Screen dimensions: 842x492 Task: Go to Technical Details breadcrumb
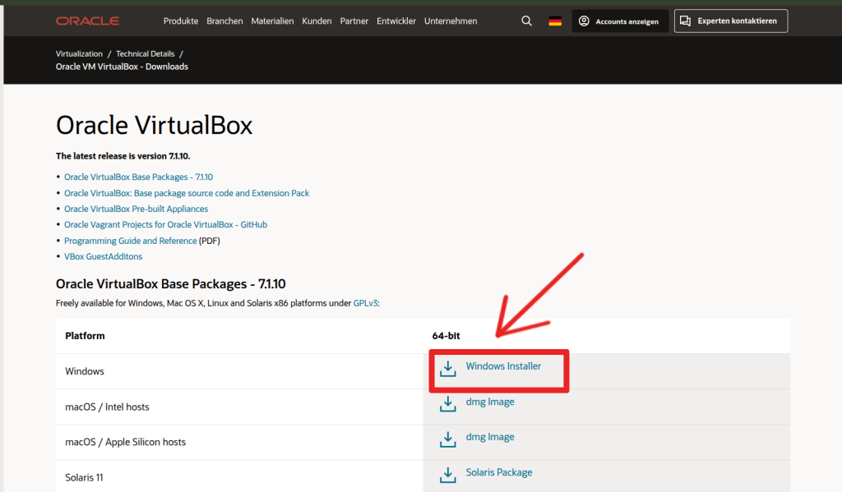tap(145, 53)
